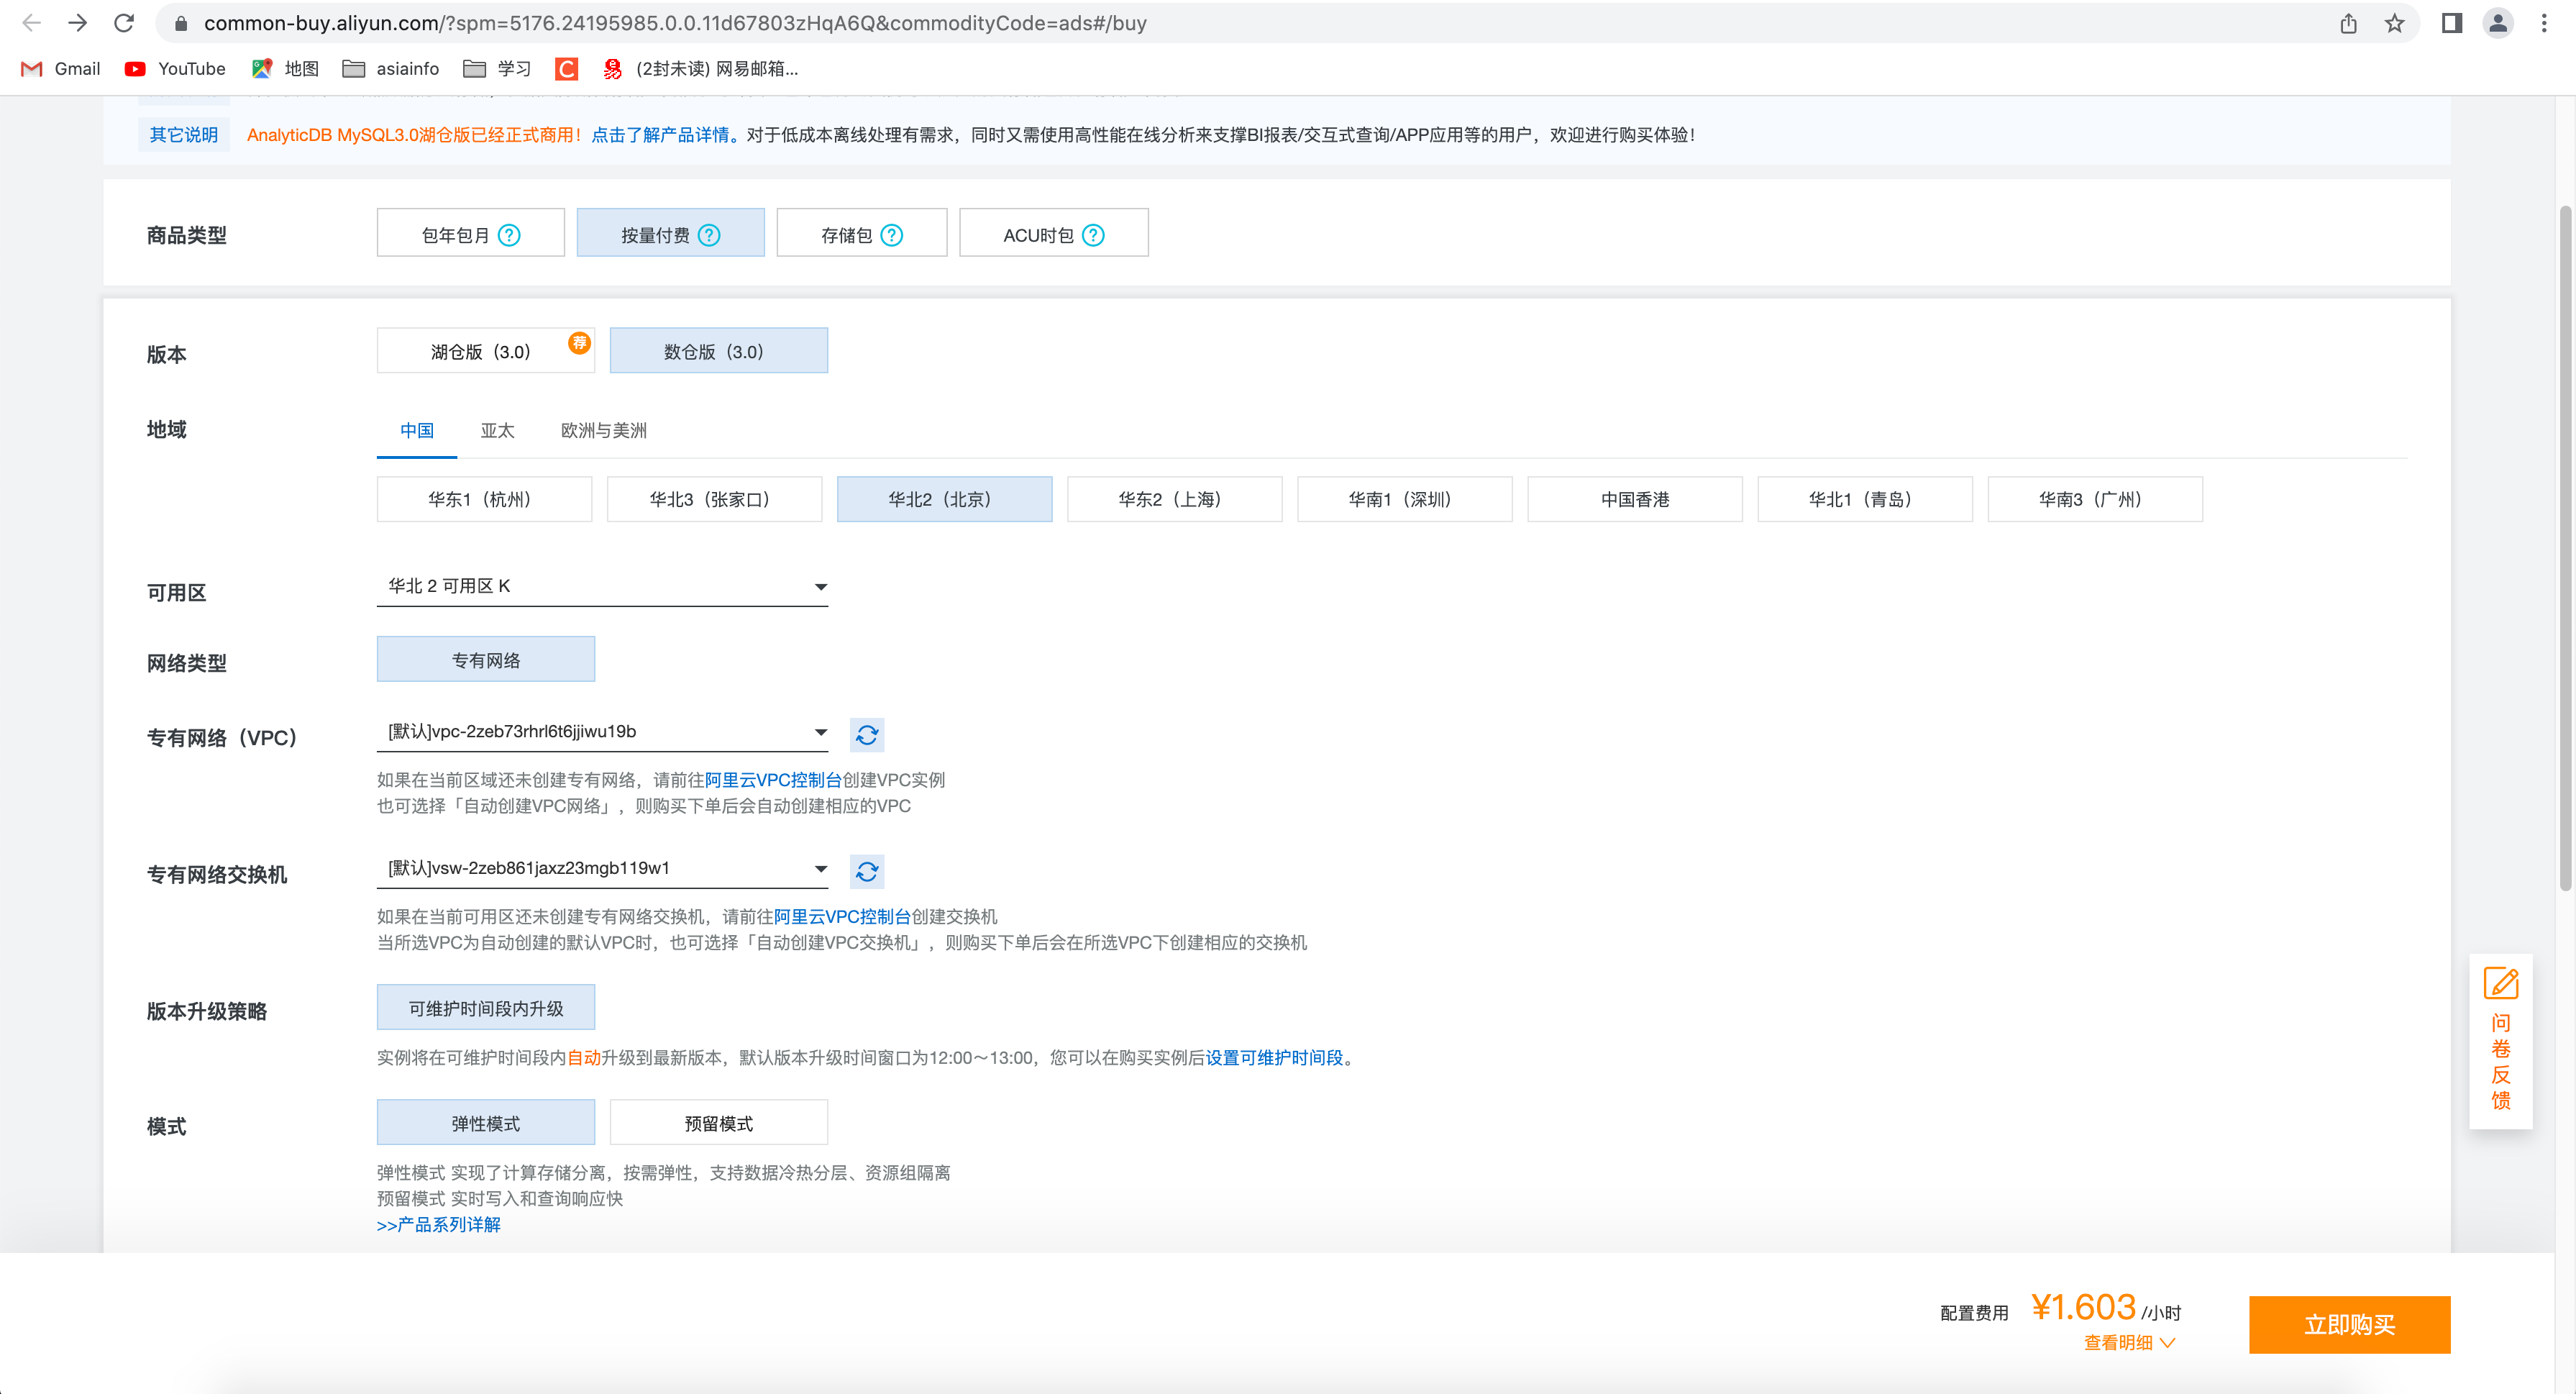Select 存储包 product type

coord(862,233)
